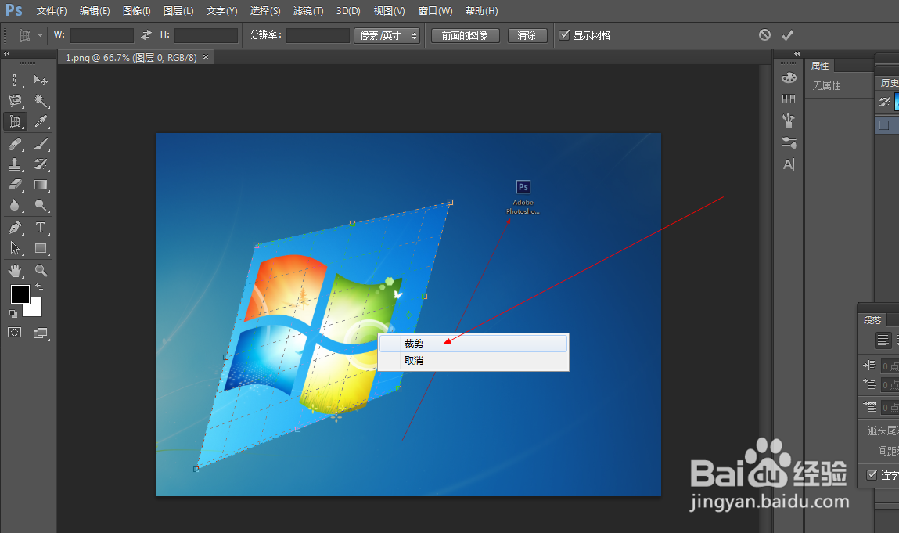Open the Filter menu
899x533 pixels.
(308, 11)
